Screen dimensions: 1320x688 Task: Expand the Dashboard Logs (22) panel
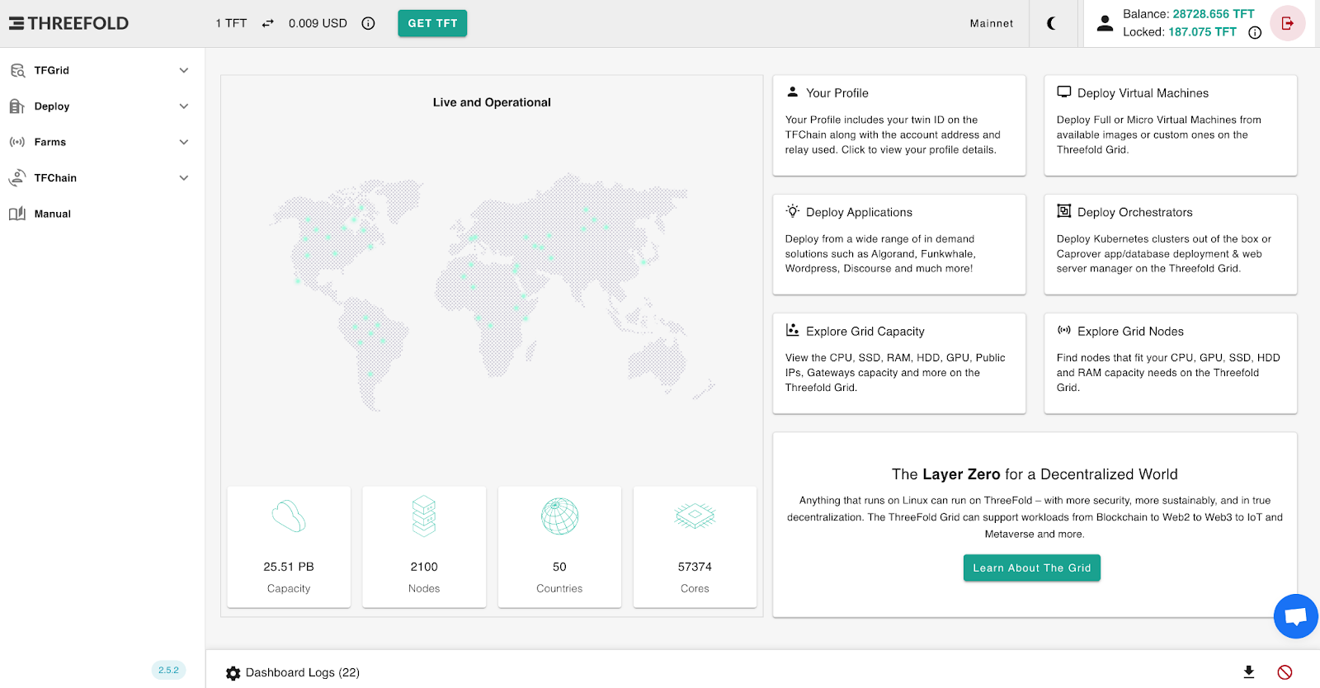click(303, 672)
